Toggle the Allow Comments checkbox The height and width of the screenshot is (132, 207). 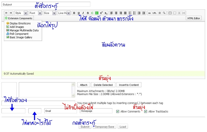(118, 111)
